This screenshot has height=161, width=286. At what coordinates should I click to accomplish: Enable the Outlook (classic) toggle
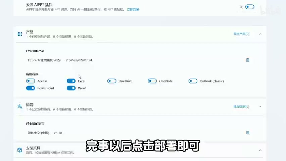coord(193,81)
